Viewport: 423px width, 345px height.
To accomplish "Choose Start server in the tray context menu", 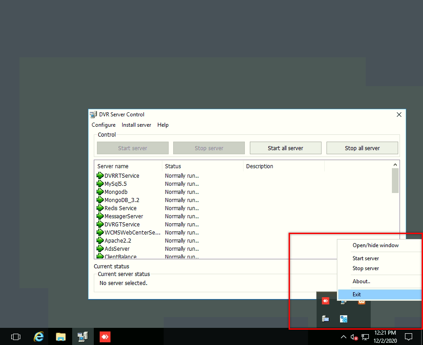I will click(x=380, y=258).
